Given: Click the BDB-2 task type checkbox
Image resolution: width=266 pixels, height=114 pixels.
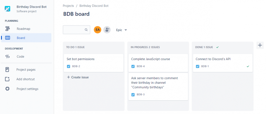Looking at the screenshot, I should [x=69, y=66].
